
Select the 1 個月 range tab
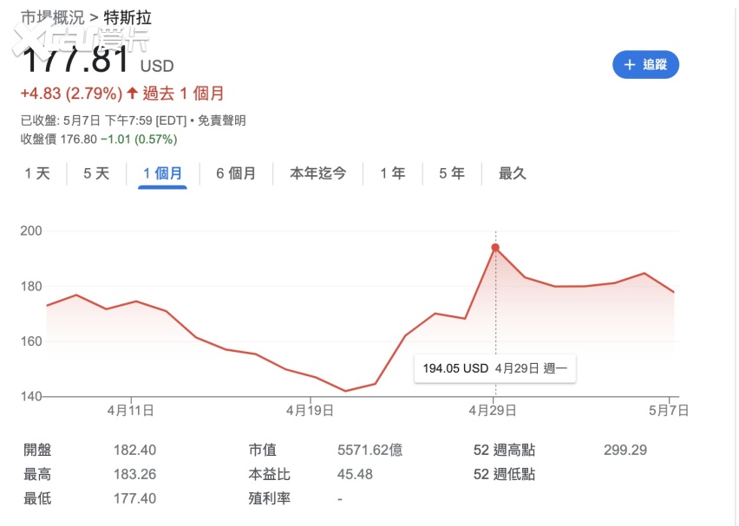tap(162, 173)
